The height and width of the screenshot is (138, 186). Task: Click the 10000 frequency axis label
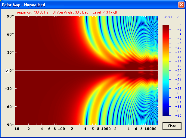point(150,129)
